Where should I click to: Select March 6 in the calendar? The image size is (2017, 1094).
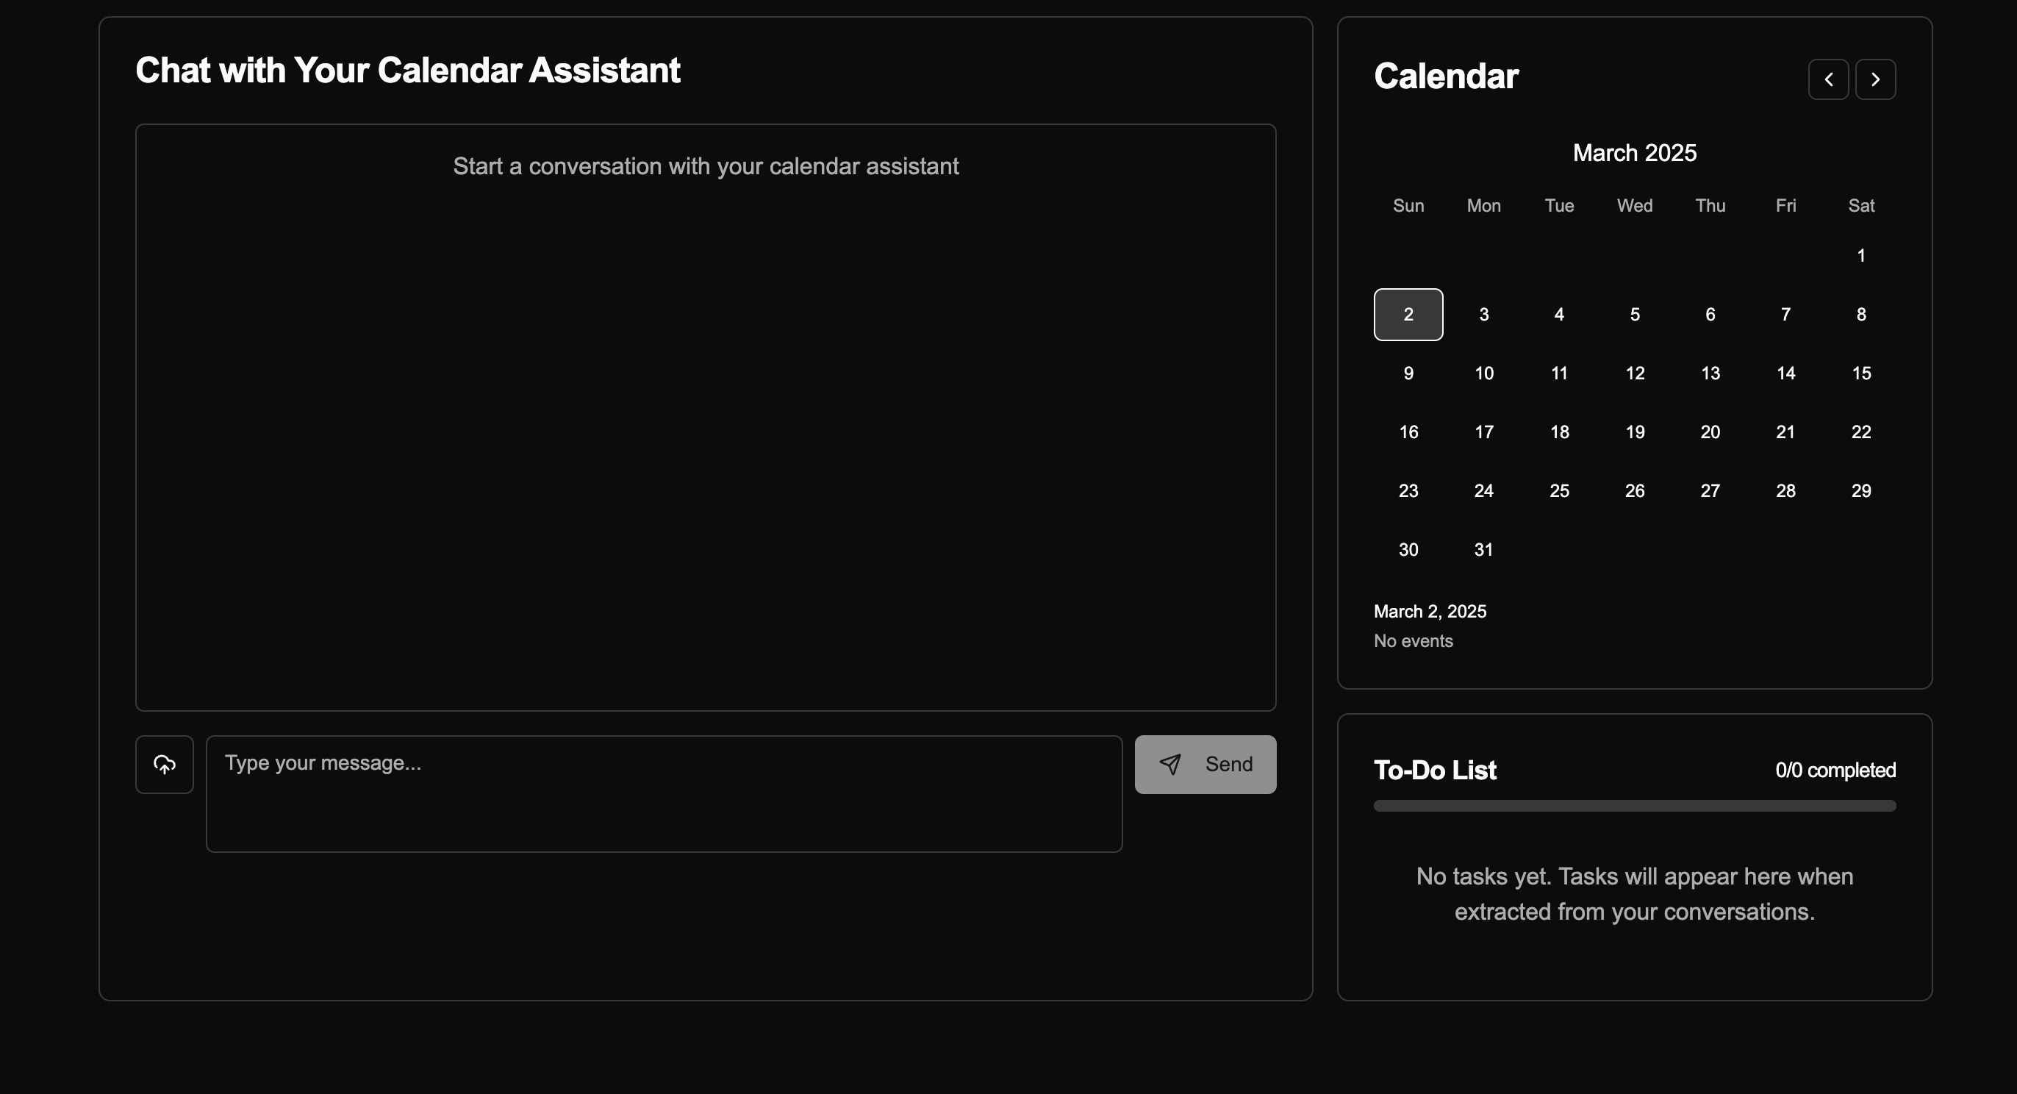coord(1710,315)
